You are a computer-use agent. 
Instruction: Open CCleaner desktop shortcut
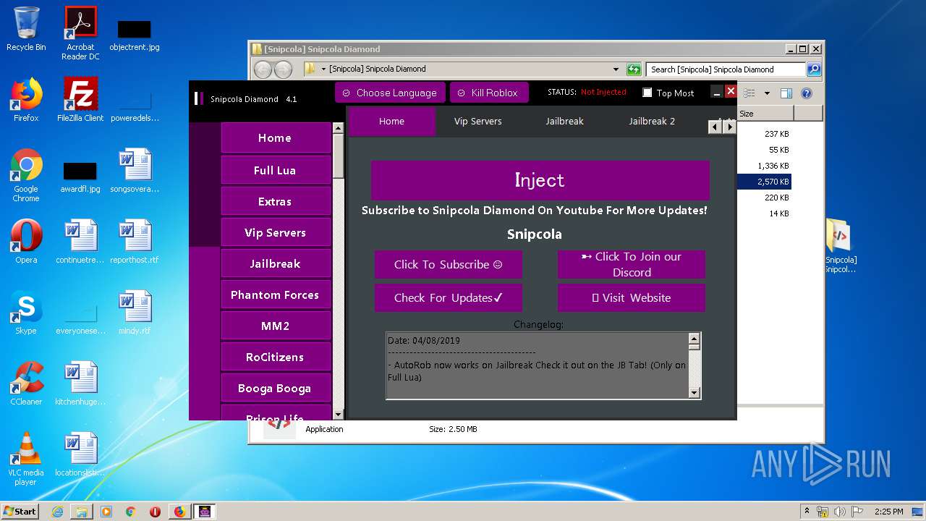click(26, 383)
